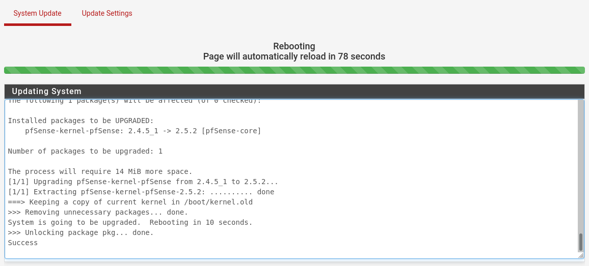Open the Update Settings tab
This screenshot has height=266, width=589.
[107, 13]
